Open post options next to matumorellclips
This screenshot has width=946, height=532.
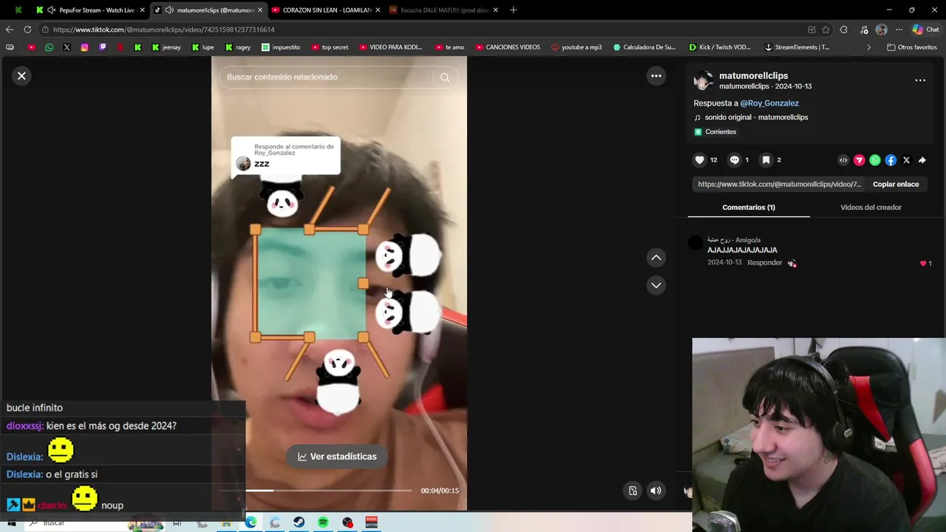tap(920, 80)
